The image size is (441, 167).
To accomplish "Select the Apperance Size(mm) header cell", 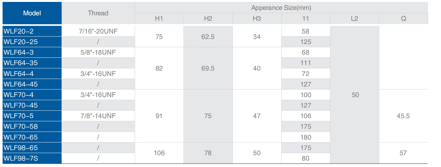I will click(x=281, y=8).
